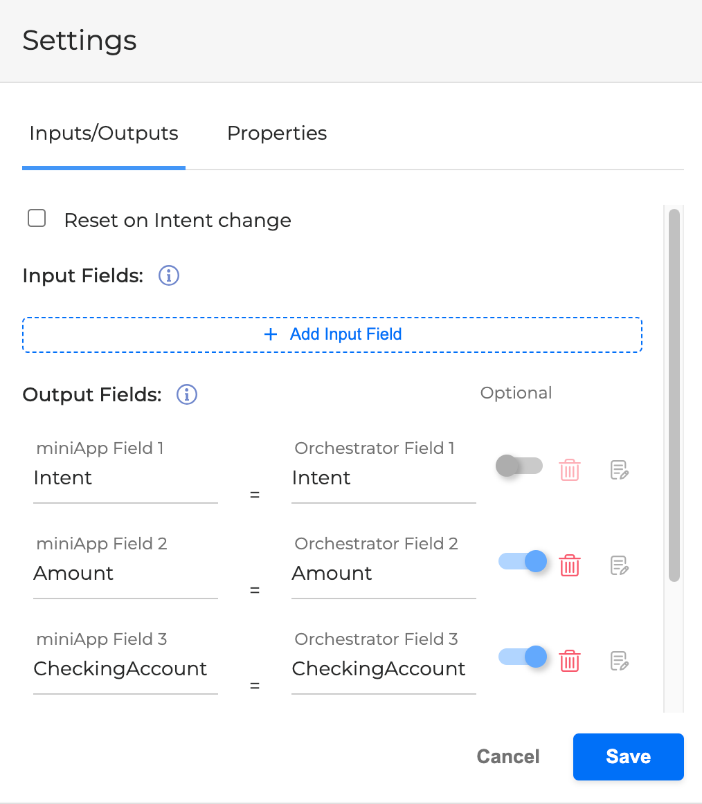
Task: Click the info icon beside Input Fields
Action: 169,276
